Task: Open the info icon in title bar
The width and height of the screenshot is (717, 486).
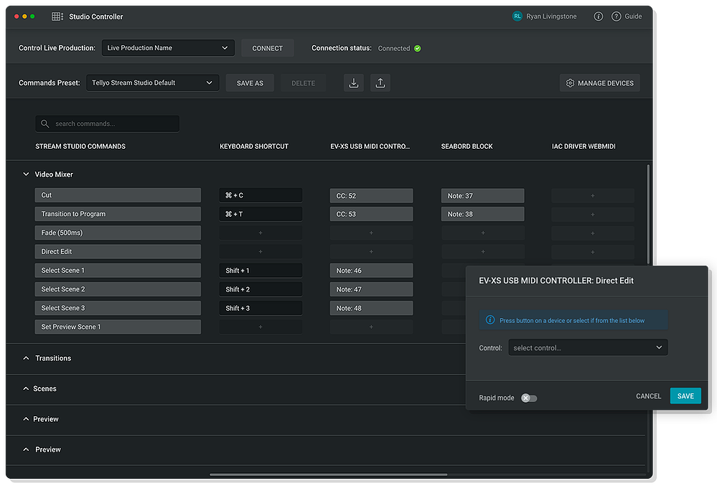Action: [x=598, y=17]
